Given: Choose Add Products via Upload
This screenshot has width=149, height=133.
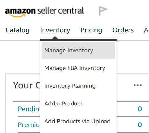Looking at the screenshot, I should pyautogui.click(x=77, y=121).
